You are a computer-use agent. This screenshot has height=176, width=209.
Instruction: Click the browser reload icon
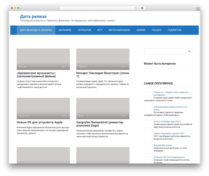point(136,8)
